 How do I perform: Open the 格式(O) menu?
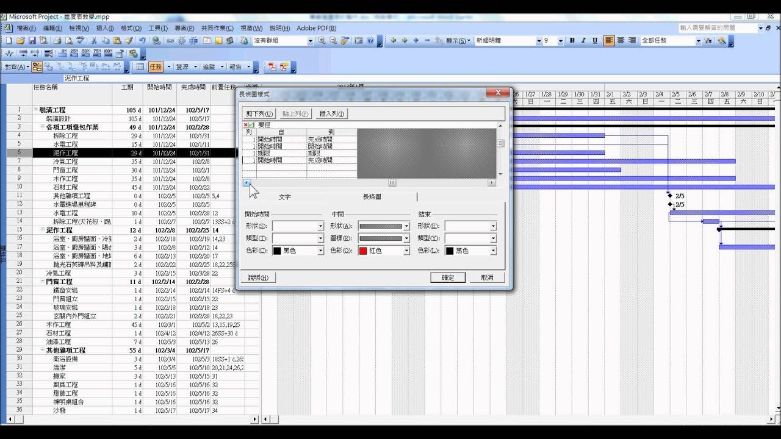pyautogui.click(x=131, y=28)
